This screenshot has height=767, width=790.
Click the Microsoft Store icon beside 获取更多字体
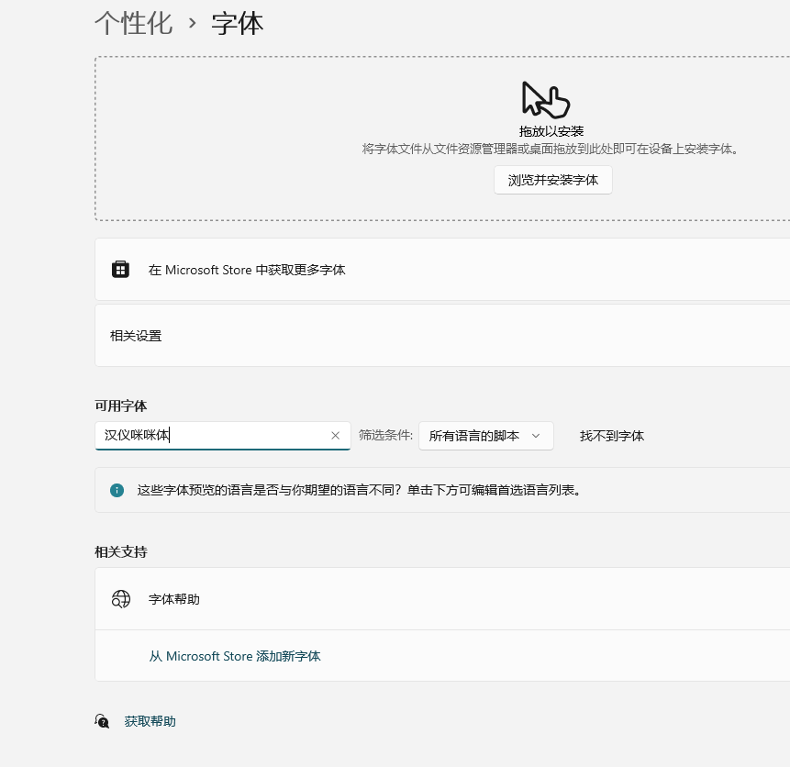120,270
